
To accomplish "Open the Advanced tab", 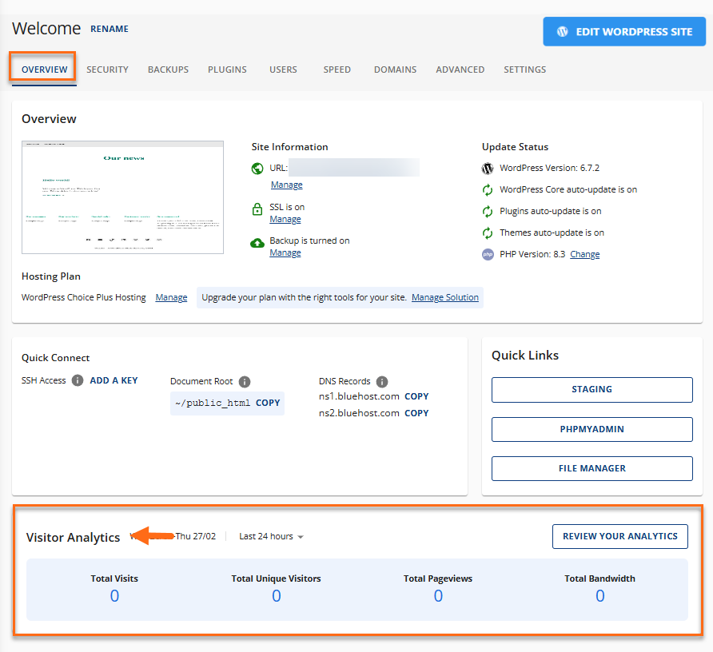I will pyautogui.click(x=460, y=70).
